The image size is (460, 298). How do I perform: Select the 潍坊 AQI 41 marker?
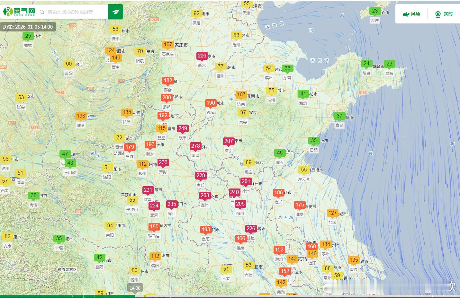pos(303,94)
